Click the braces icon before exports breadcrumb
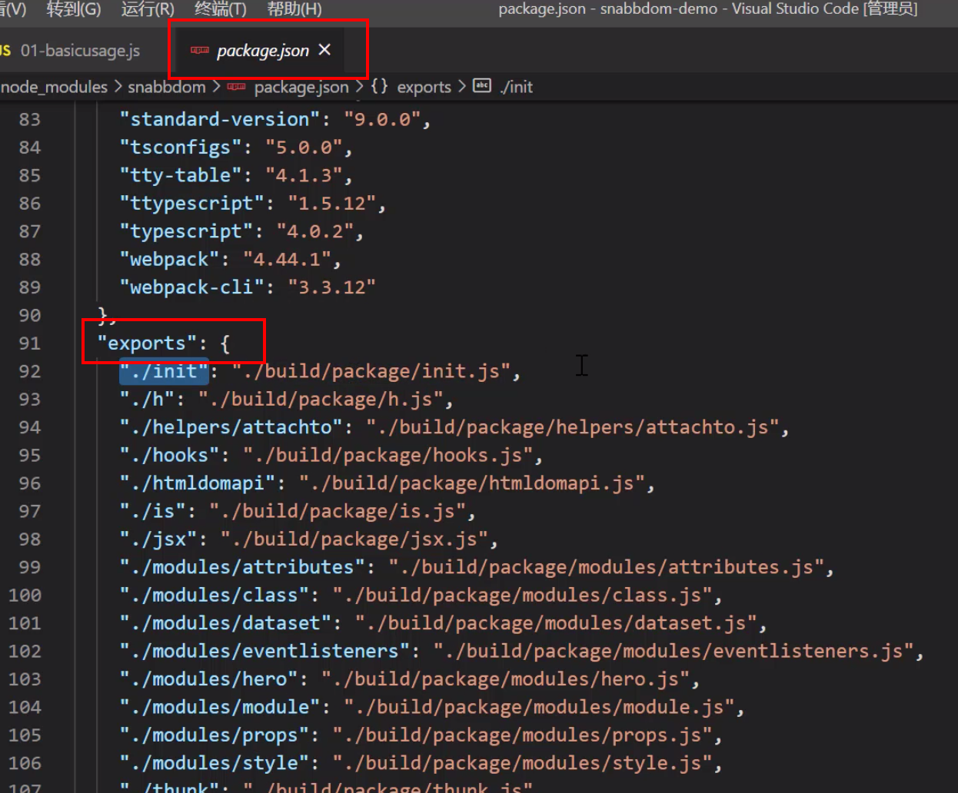This screenshot has height=793, width=958. [x=379, y=86]
